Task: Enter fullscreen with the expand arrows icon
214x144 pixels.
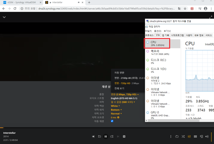Action: [211, 17]
